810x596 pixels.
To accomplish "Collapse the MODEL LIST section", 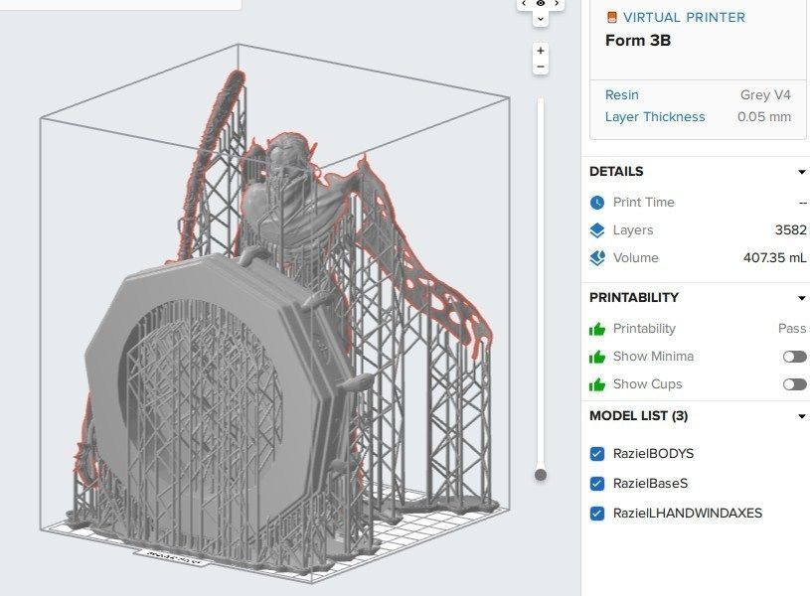I will pyautogui.click(x=802, y=416).
